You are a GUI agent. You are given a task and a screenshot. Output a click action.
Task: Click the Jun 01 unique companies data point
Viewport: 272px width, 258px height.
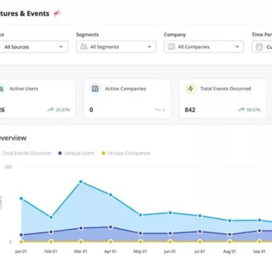[x=170, y=241]
